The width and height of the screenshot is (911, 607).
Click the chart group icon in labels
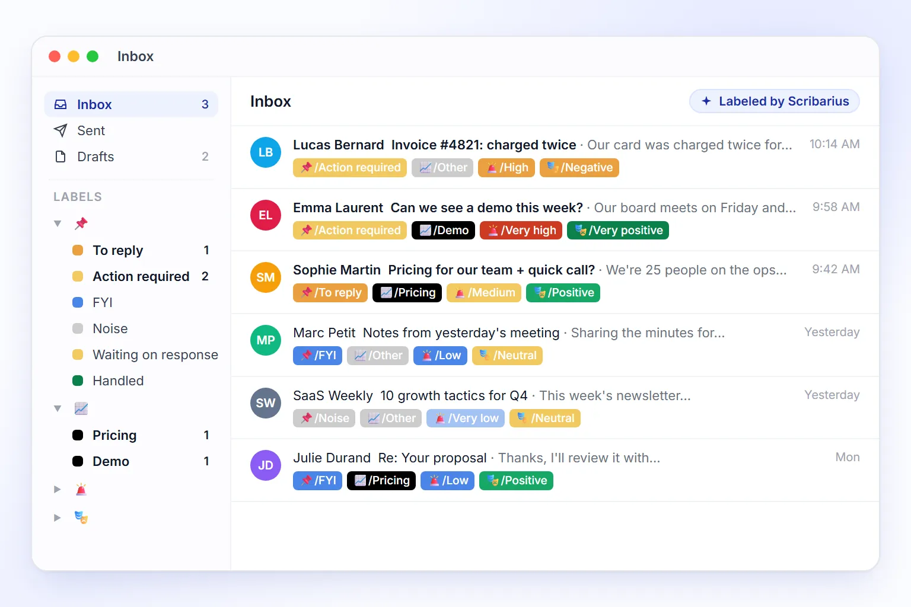[81, 408]
